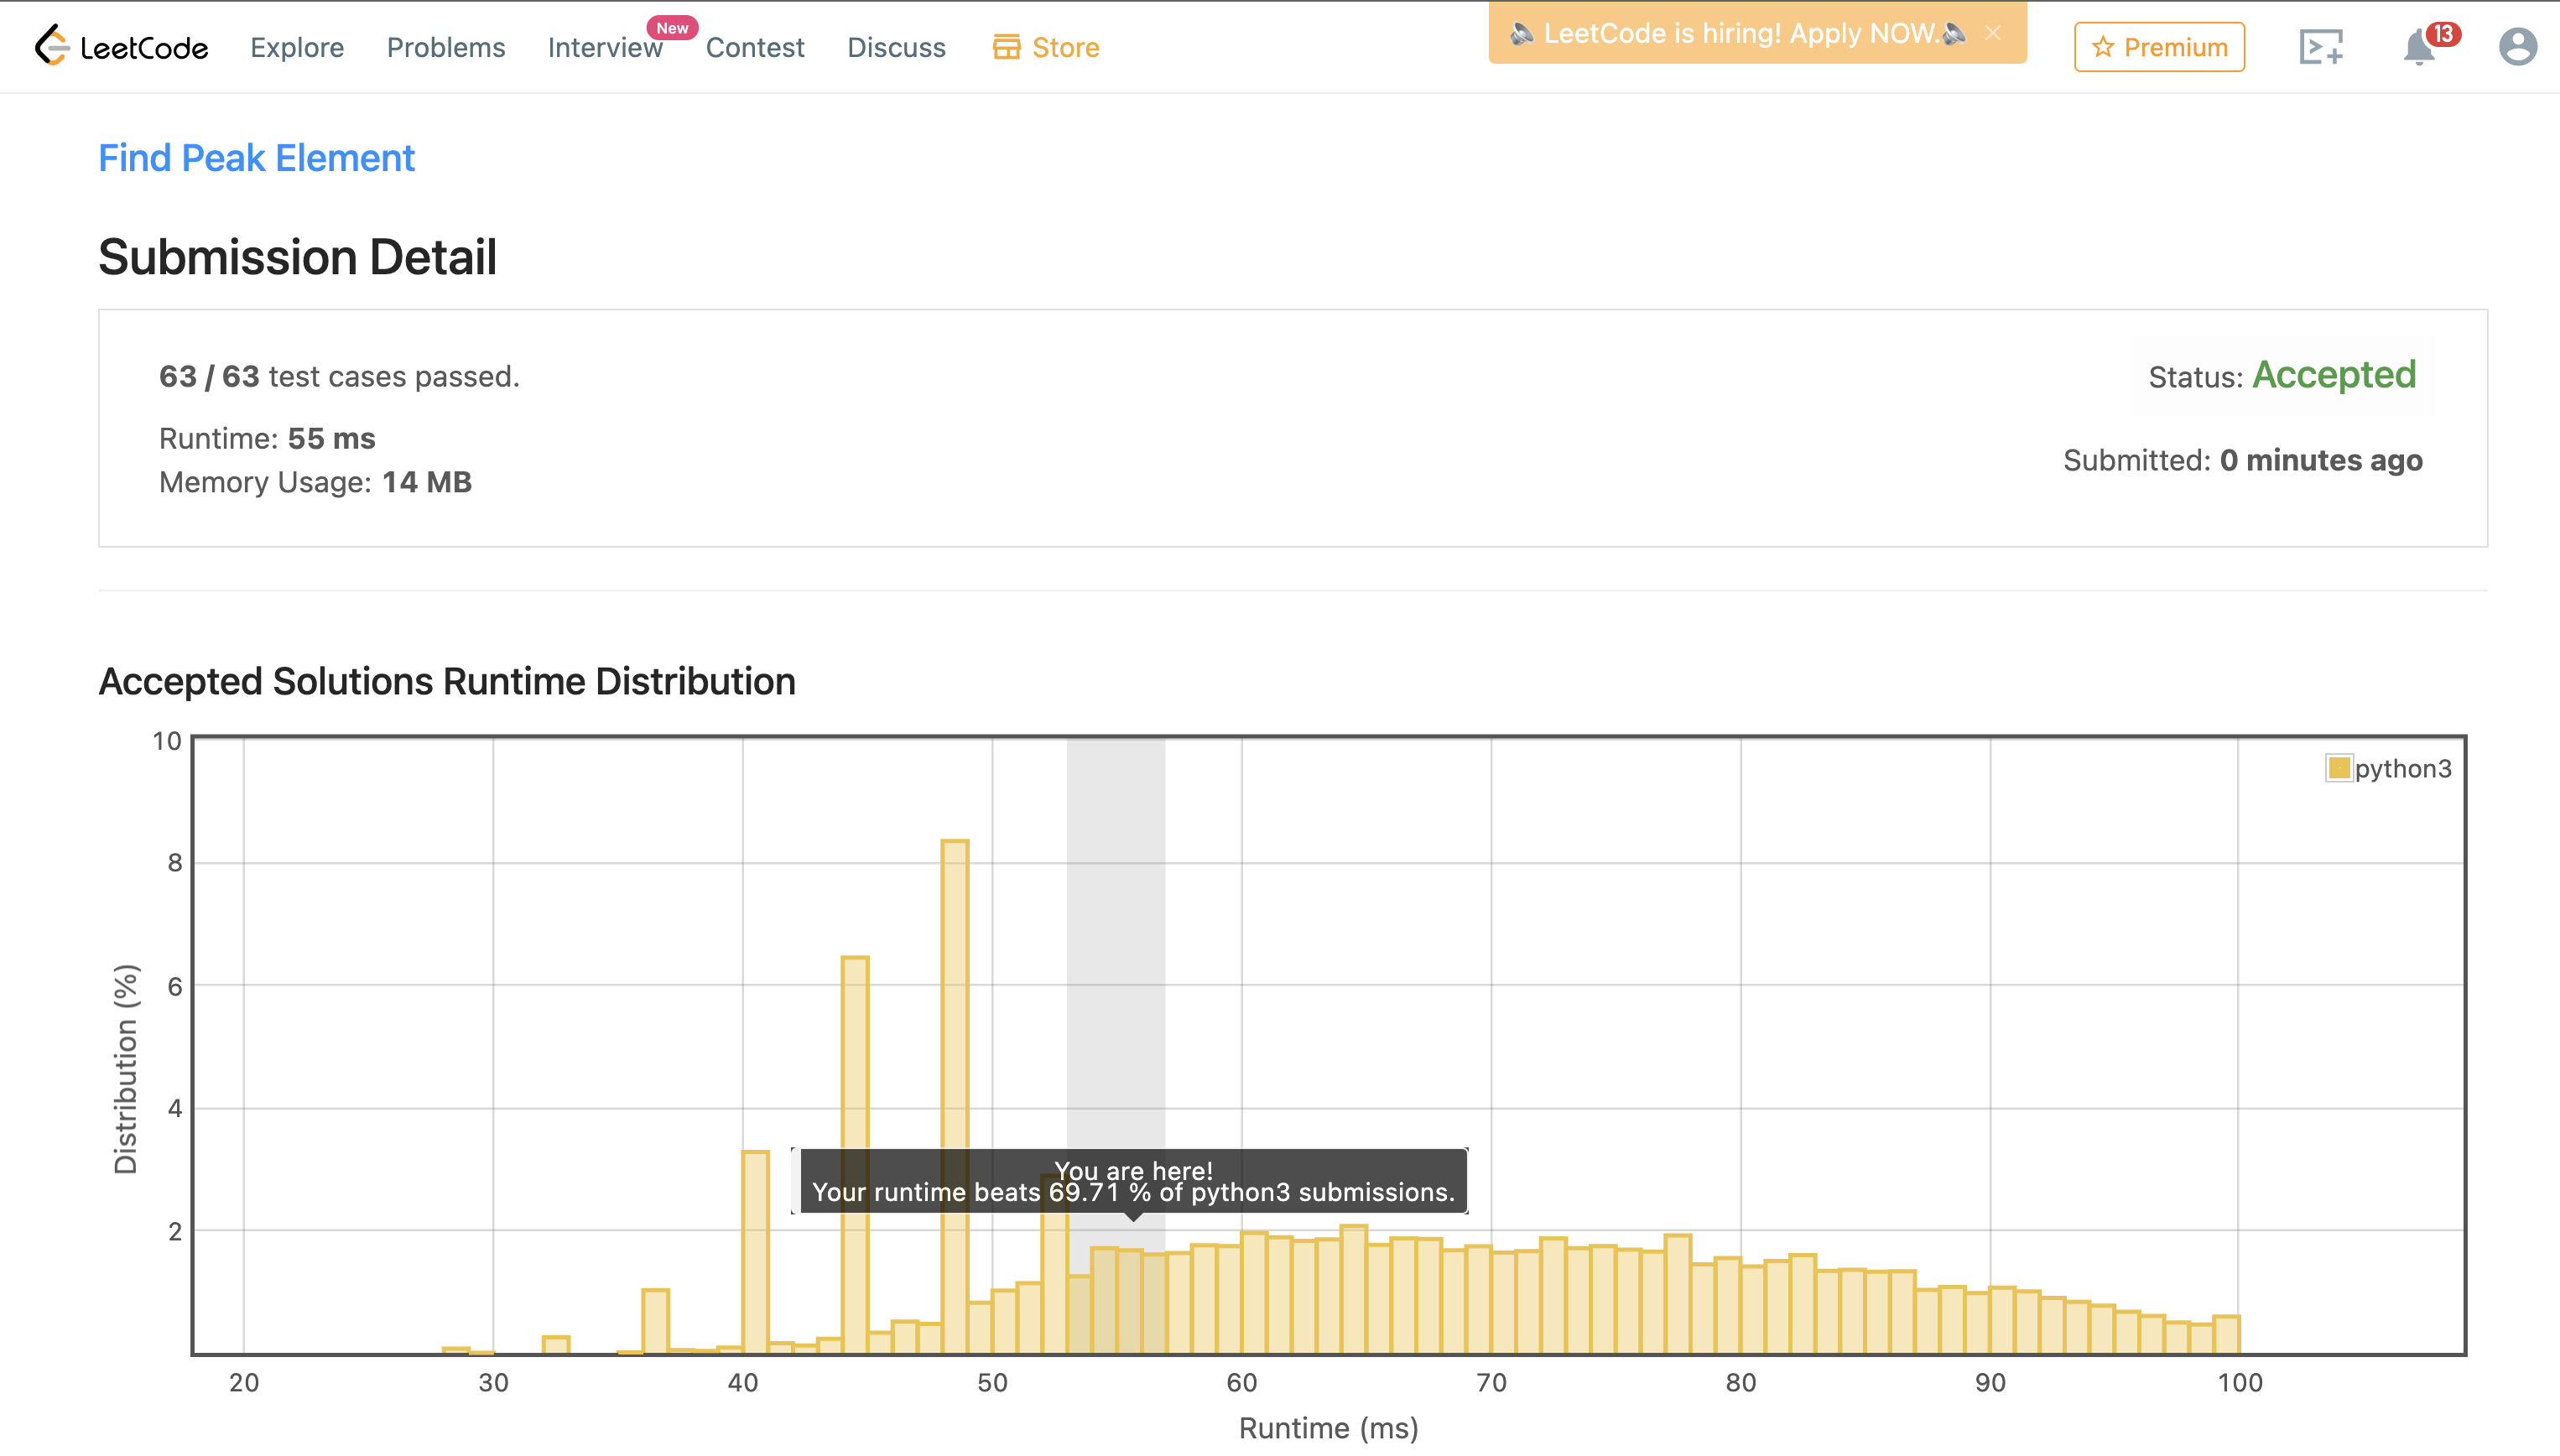
Task: Click the star icon in Premium button
Action: [2102, 47]
